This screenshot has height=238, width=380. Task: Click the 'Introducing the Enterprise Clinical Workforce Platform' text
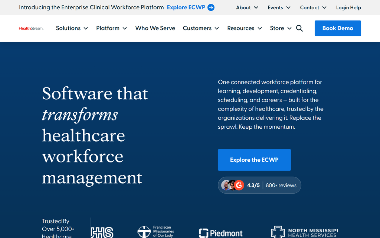(x=91, y=7)
